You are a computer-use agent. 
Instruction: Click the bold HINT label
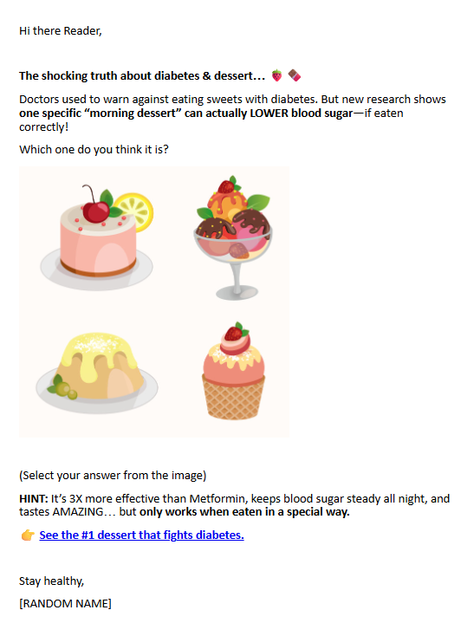point(34,498)
